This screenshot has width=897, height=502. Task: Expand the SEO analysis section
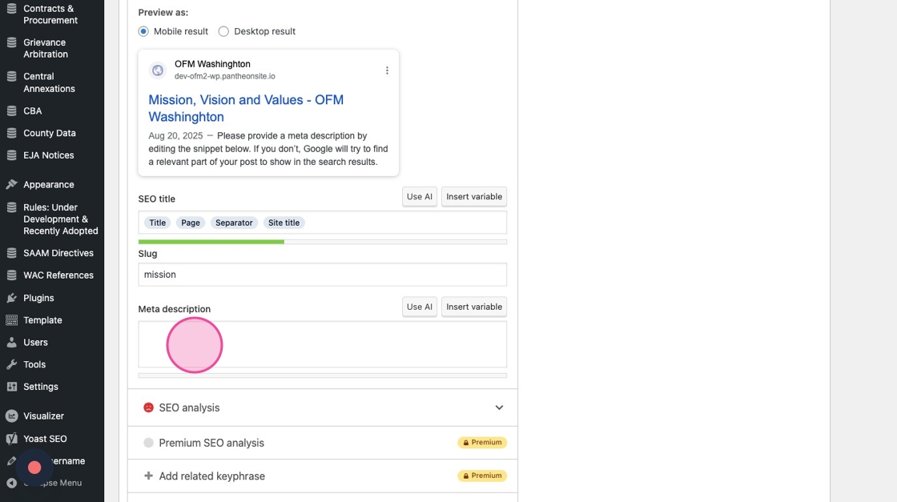[x=322, y=408]
